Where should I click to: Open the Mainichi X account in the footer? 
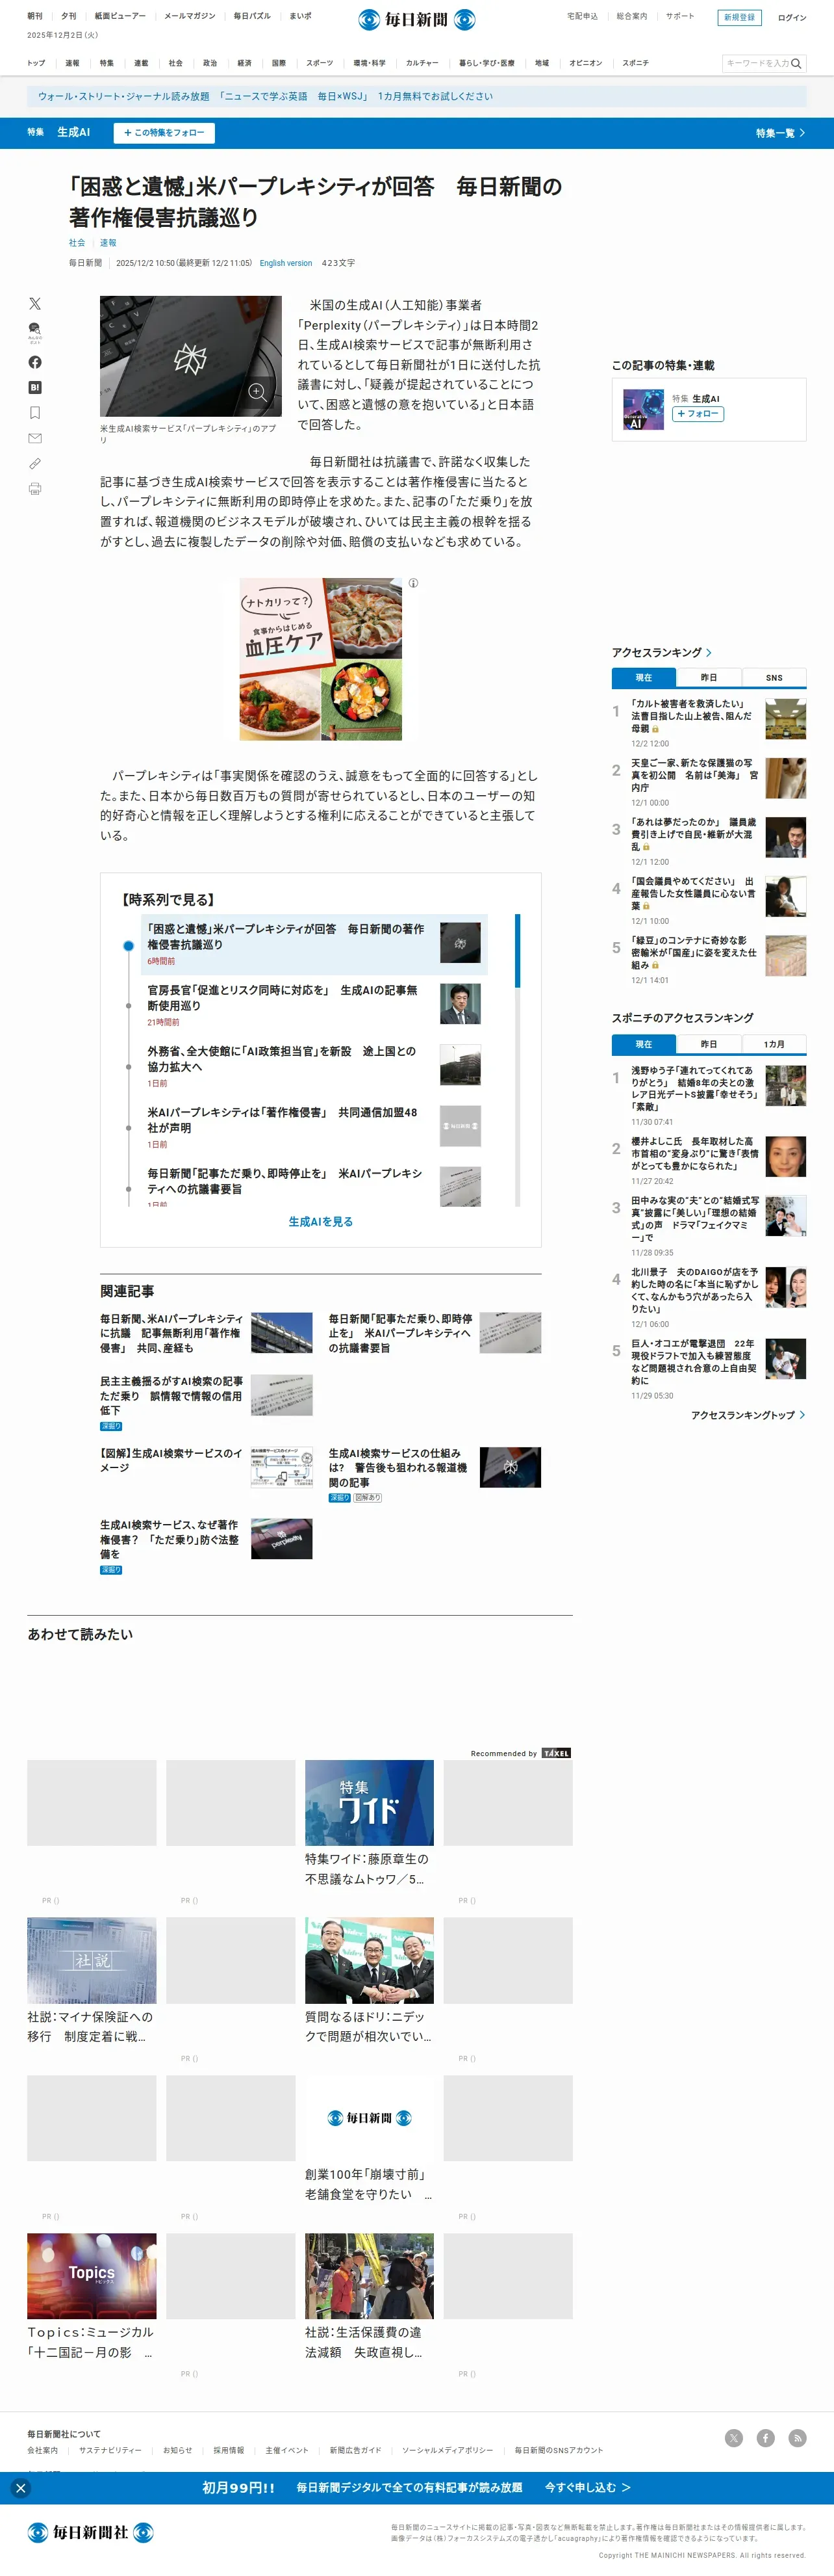click(x=734, y=2438)
